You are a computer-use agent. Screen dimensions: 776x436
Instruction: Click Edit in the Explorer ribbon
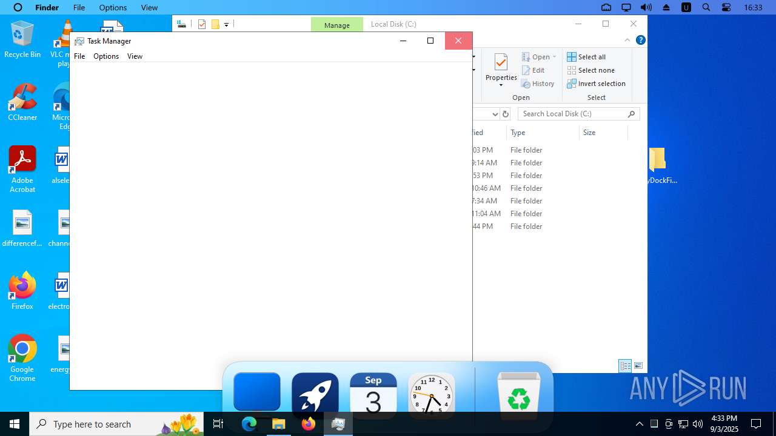[533, 70]
